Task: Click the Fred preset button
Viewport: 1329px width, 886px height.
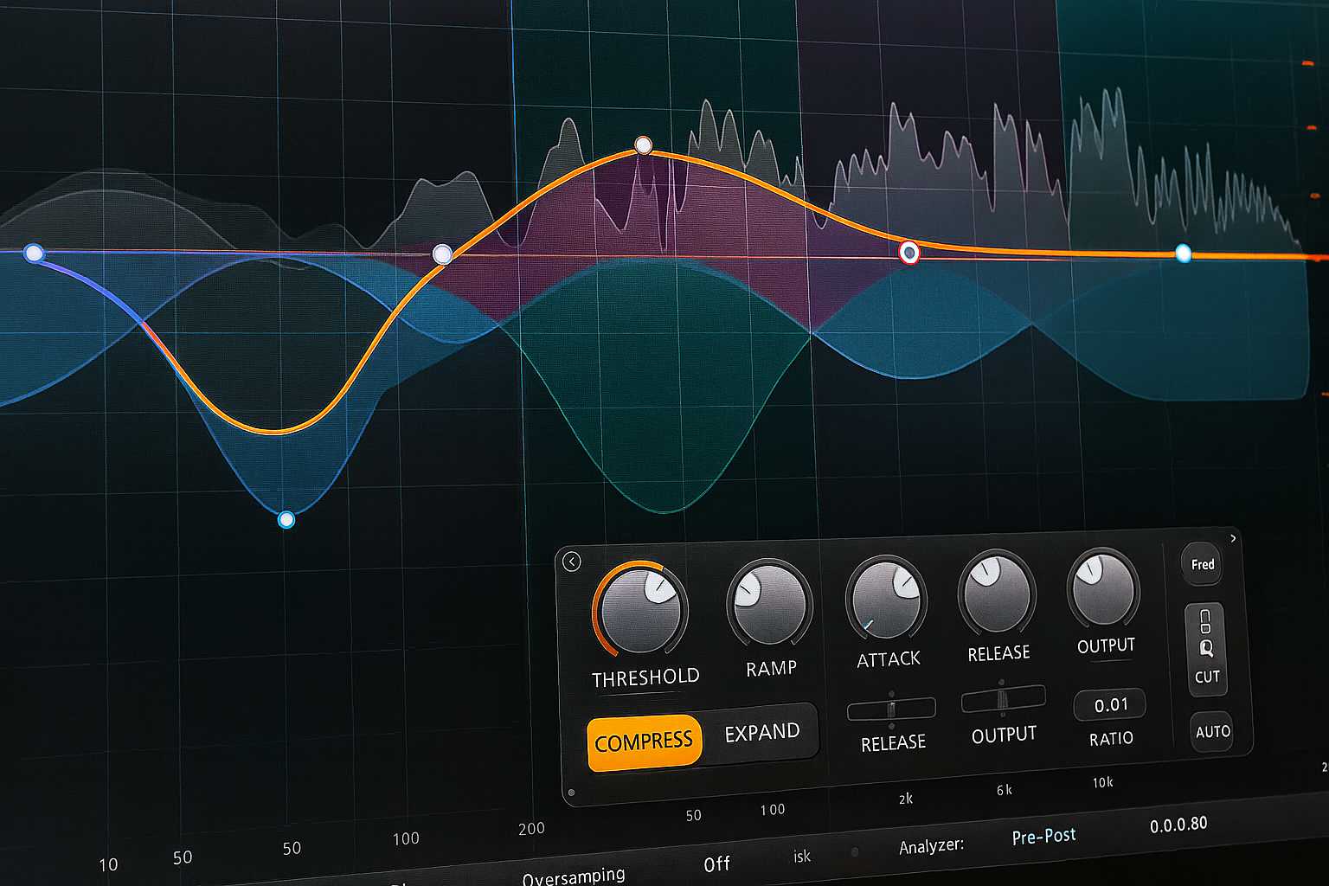Action: tap(1203, 564)
